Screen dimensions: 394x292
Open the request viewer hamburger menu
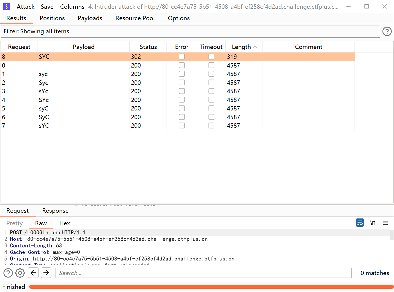pos(386,223)
